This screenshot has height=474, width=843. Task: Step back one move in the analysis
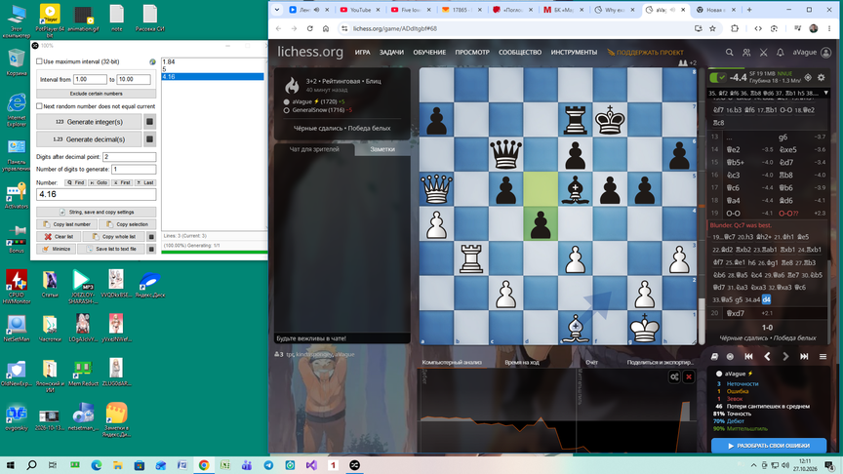pyautogui.click(x=767, y=356)
